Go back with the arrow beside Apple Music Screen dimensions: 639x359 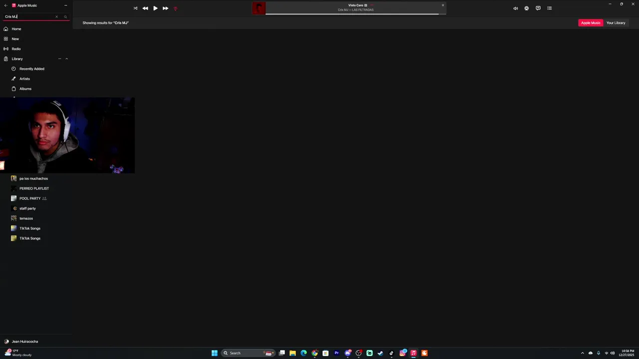click(6, 5)
